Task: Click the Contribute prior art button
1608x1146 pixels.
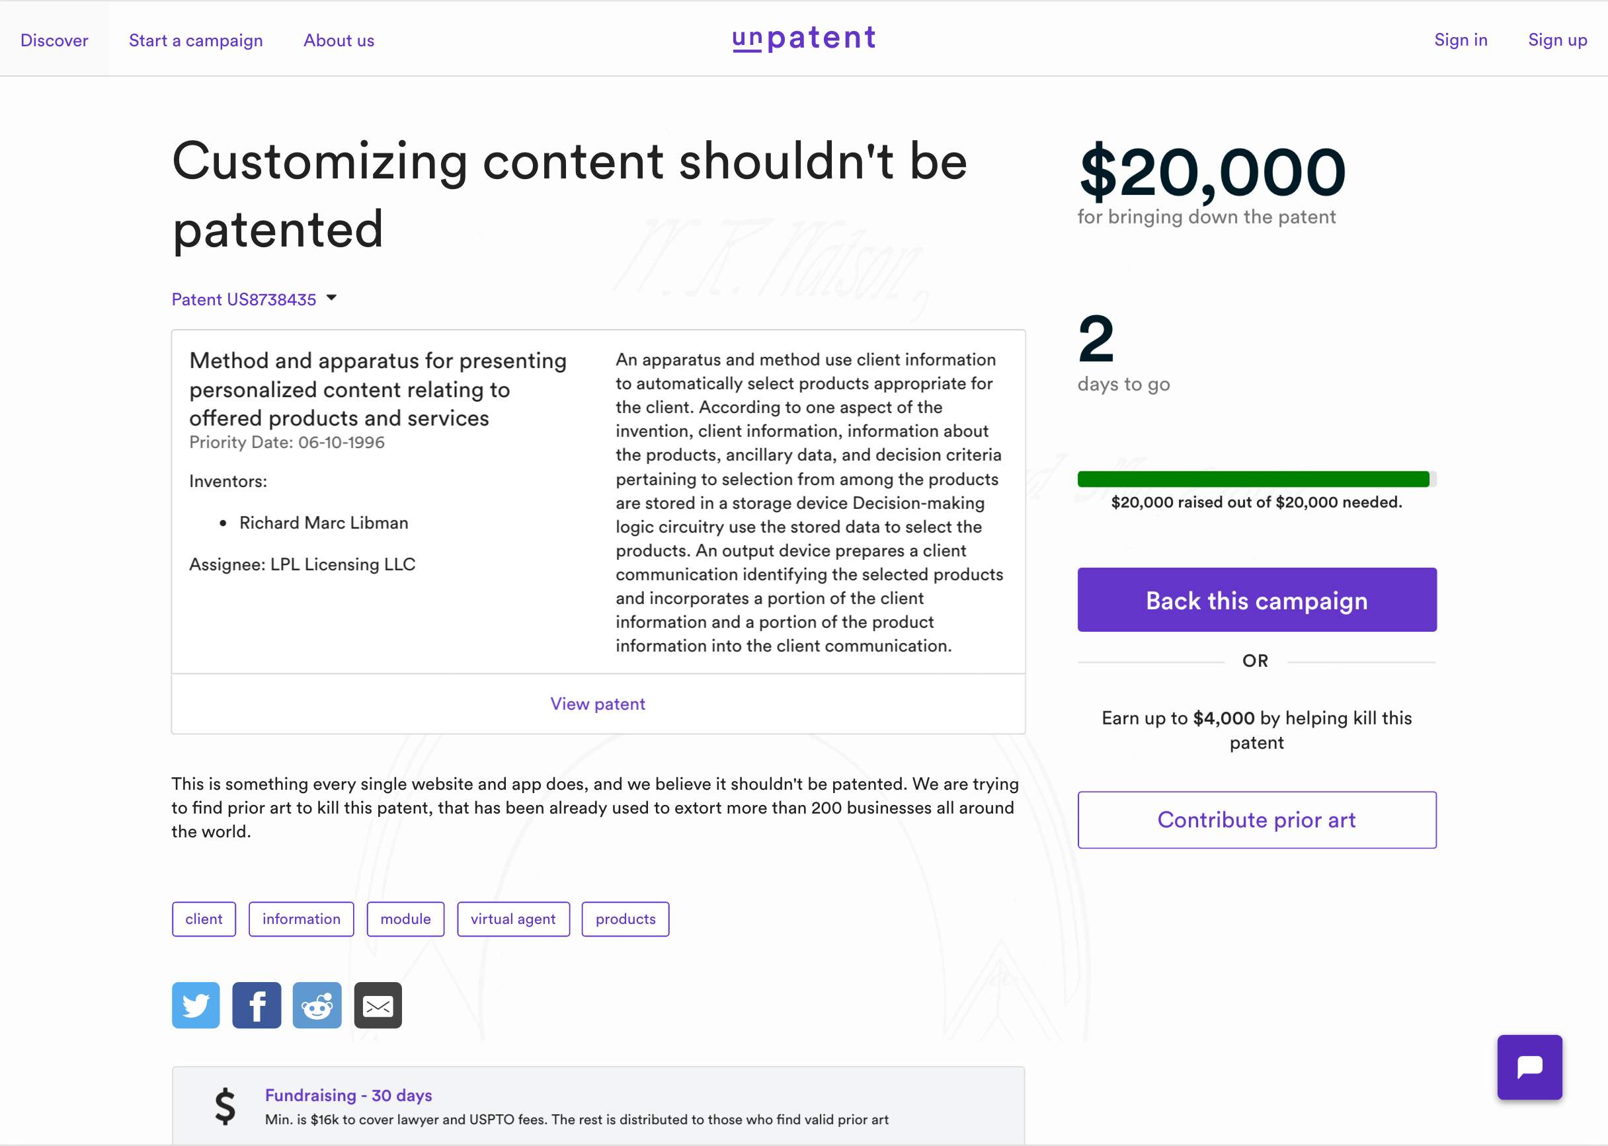Action: [1256, 820]
